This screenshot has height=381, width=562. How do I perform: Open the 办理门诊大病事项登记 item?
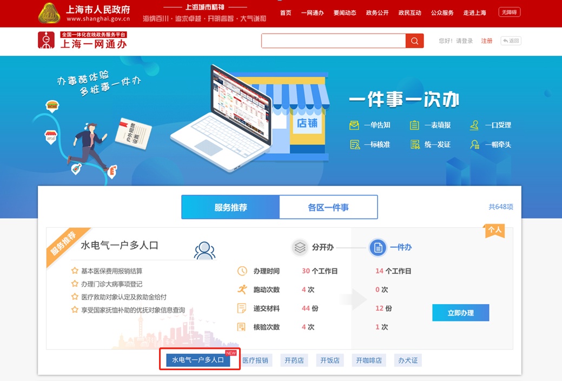click(111, 284)
